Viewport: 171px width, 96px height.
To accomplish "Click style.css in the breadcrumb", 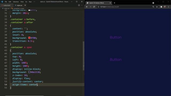I will pyautogui.click(x=7, y=8).
